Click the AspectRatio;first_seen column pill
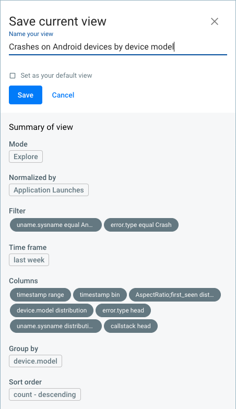Viewport: 236px width, 409px height. pyautogui.click(x=175, y=295)
